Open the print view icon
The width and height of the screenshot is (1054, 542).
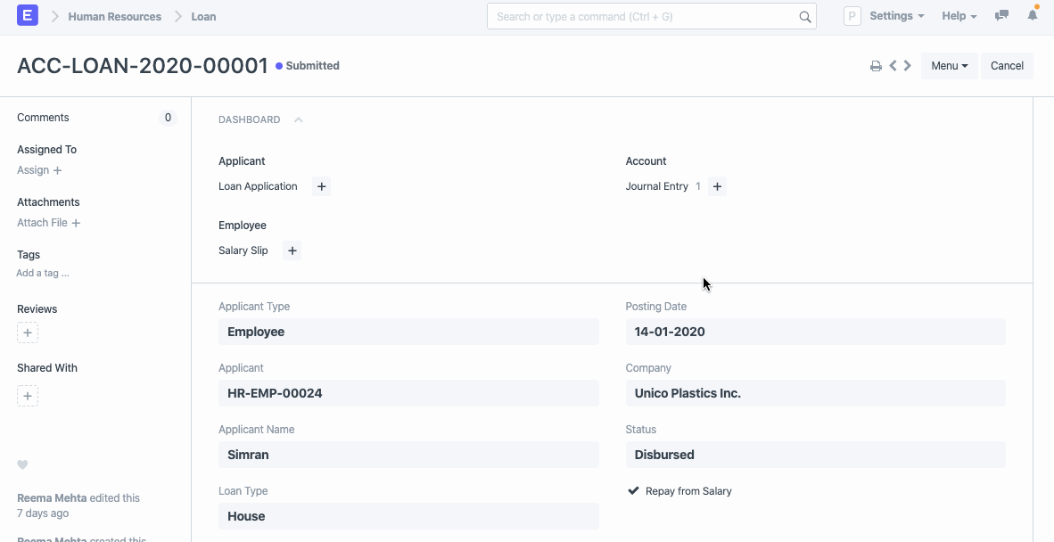coord(875,65)
